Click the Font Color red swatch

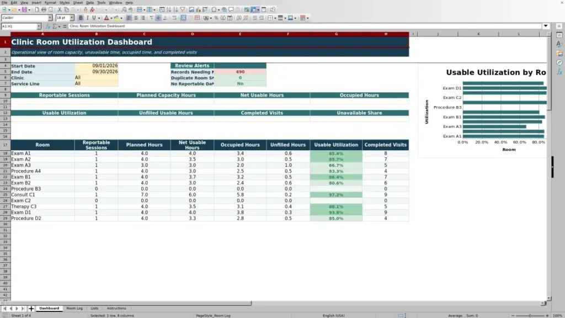click(106, 18)
